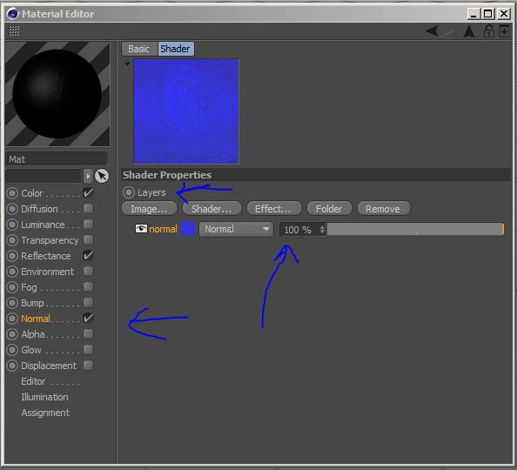Click the Image... button
The height and width of the screenshot is (470, 517).
click(x=150, y=209)
